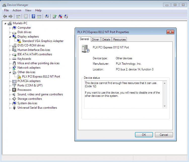
Task: Click the Human Interface Devices icon
Action: (14, 50)
